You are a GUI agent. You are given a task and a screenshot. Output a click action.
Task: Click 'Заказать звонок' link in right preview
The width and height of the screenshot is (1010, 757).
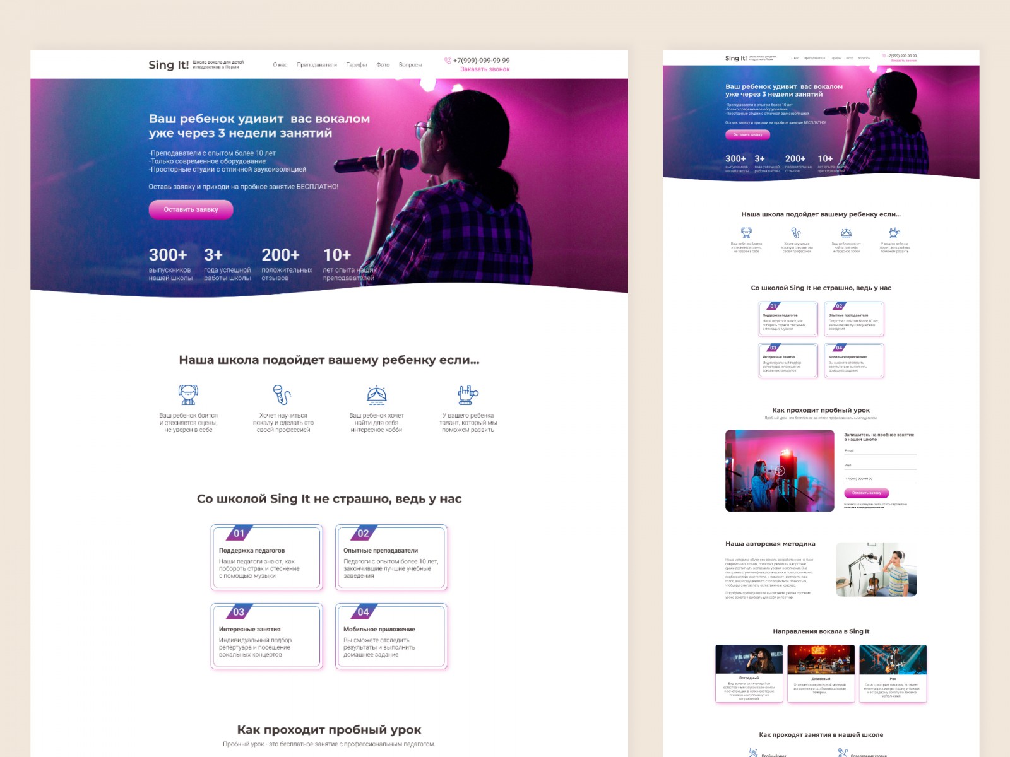pos(903,61)
